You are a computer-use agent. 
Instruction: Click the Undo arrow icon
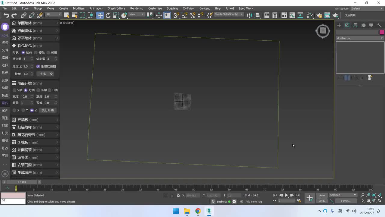(x=6, y=15)
